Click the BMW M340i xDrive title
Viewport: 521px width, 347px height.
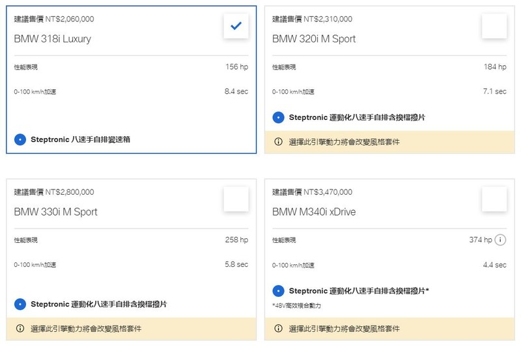click(314, 212)
